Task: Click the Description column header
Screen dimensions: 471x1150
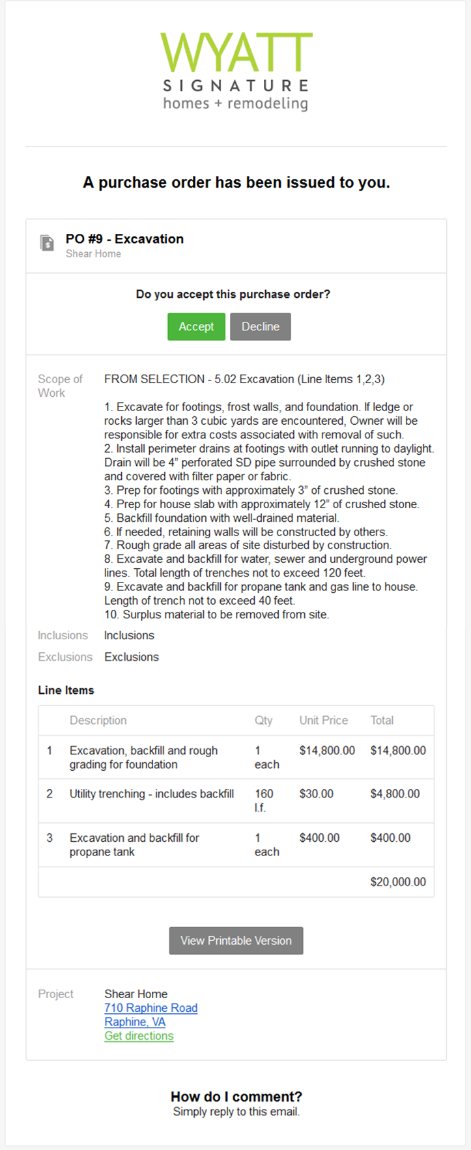Action: (x=98, y=720)
